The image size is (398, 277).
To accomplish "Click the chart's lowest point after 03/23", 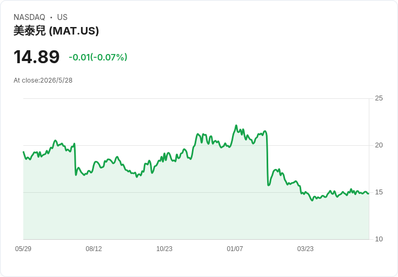I will point(313,200).
